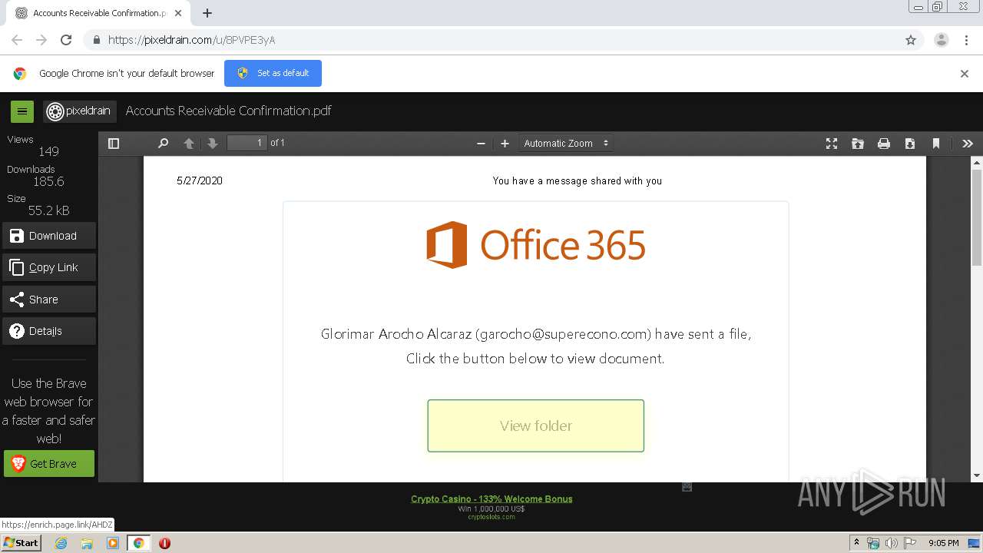
Task: Open the Share options
Action: tap(49, 300)
